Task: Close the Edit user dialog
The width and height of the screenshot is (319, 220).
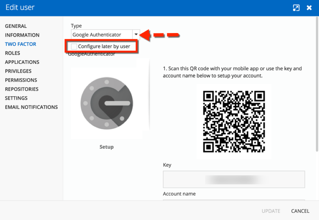Action: point(309,8)
